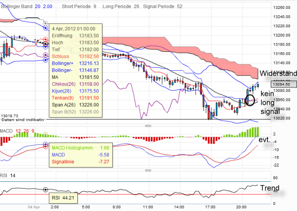Click the 8:00 time axis label

click(x=116, y=207)
